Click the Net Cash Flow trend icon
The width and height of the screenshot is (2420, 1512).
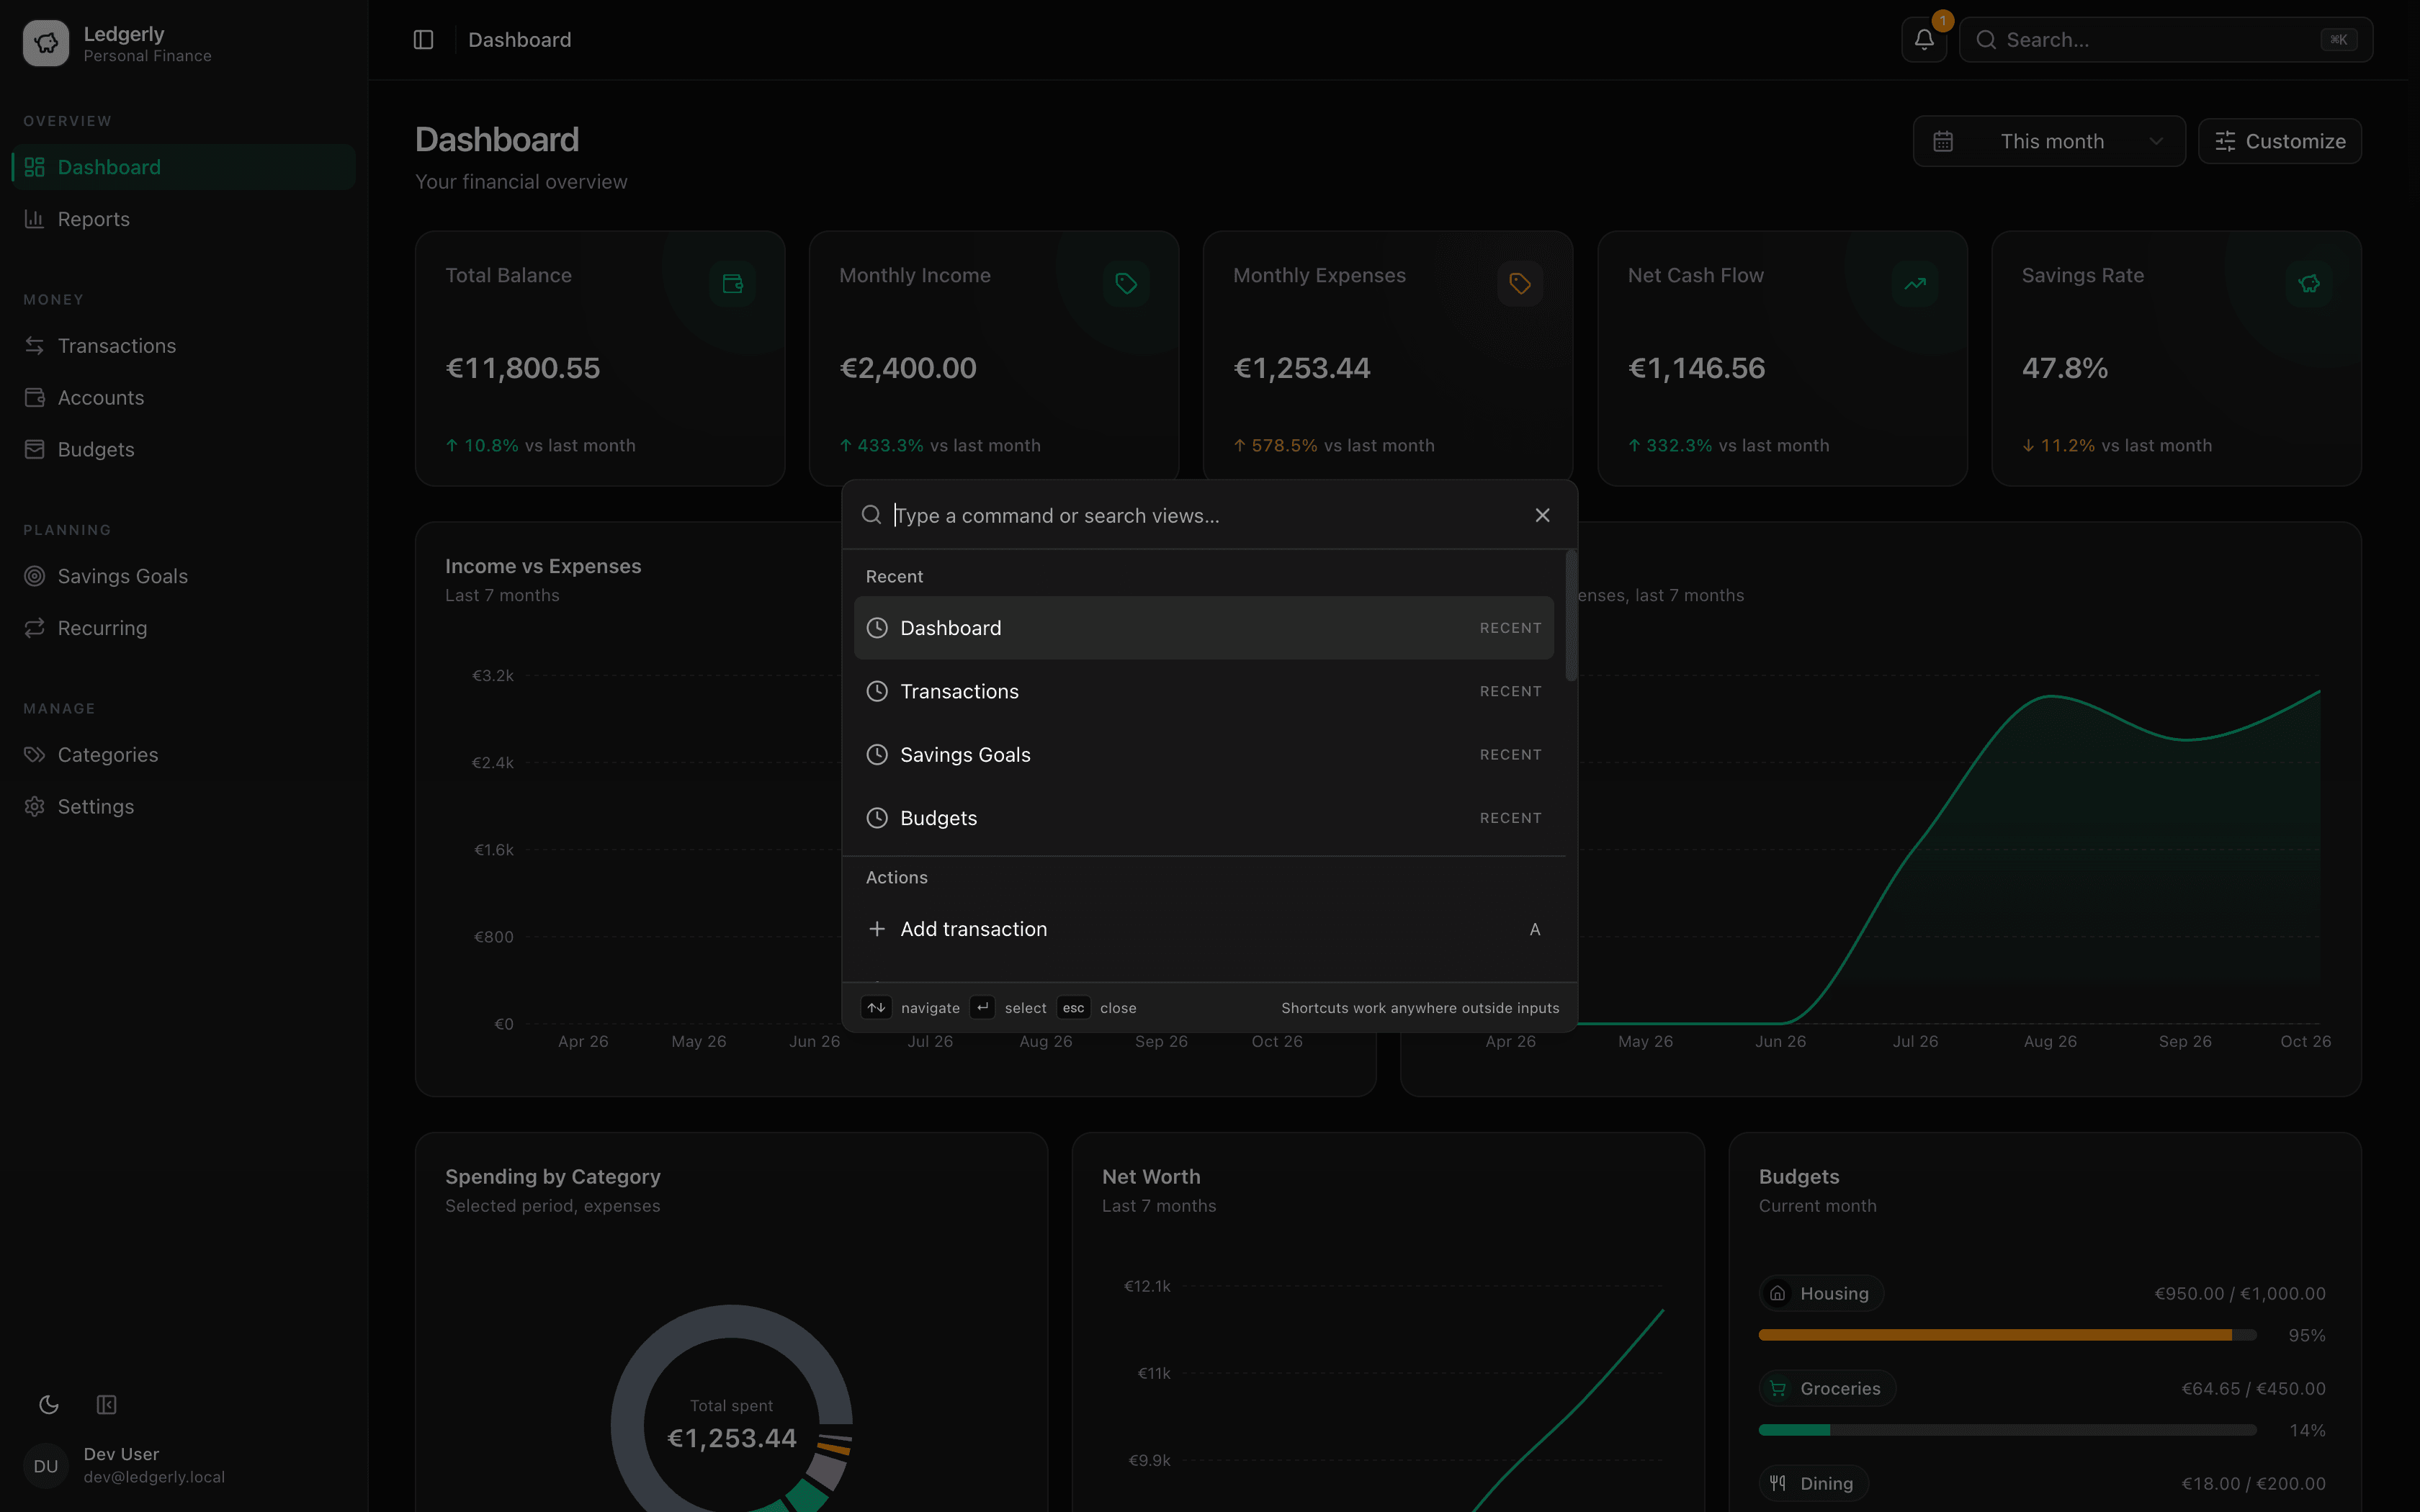(x=1915, y=284)
